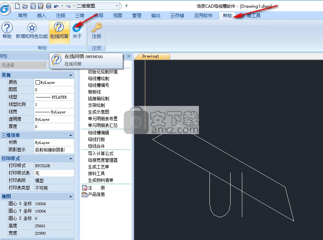Click the 厚度 value field
323x240 pixels.
[x=54, y=127]
